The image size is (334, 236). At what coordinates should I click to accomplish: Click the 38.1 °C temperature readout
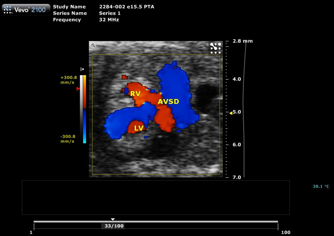(x=321, y=186)
